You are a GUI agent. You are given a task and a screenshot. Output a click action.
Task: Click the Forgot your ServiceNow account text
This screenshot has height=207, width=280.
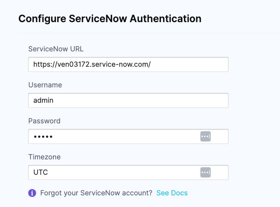[x=96, y=193]
